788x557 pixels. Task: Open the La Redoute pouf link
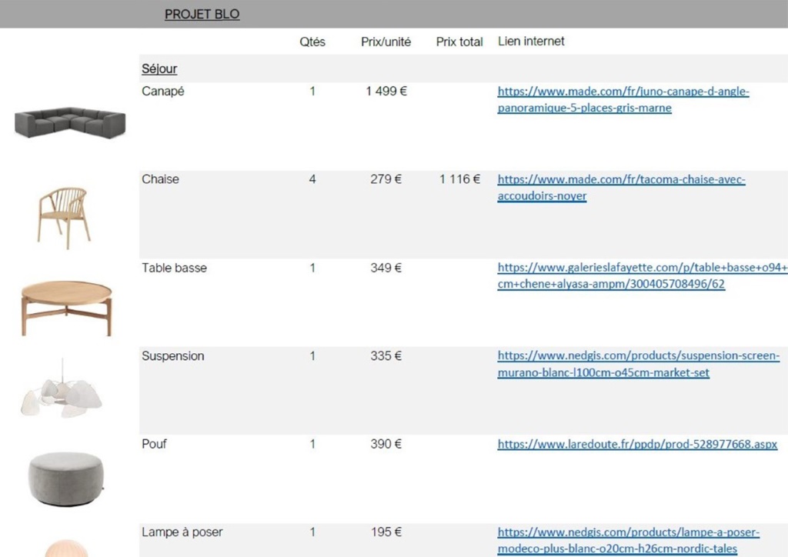(637, 444)
